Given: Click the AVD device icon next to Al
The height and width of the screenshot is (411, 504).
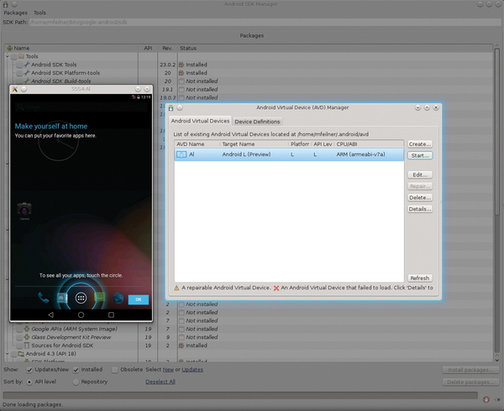Looking at the screenshot, I should [x=181, y=154].
